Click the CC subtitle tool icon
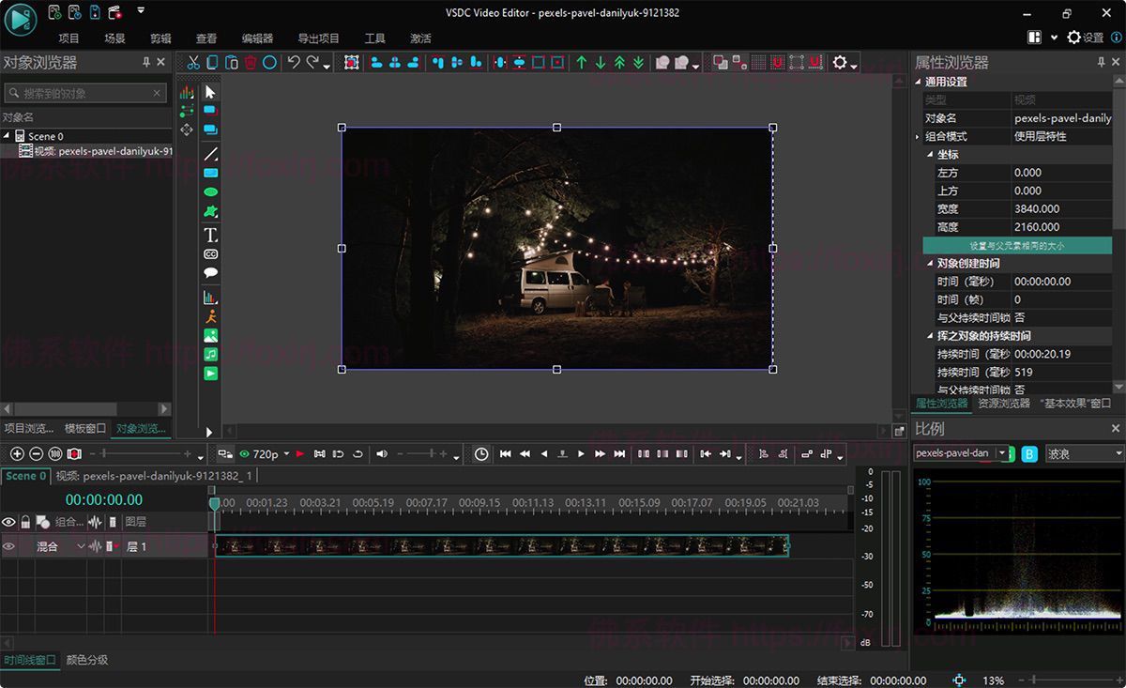The height and width of the screenshot is (688, 1126). tap(211, 254)
